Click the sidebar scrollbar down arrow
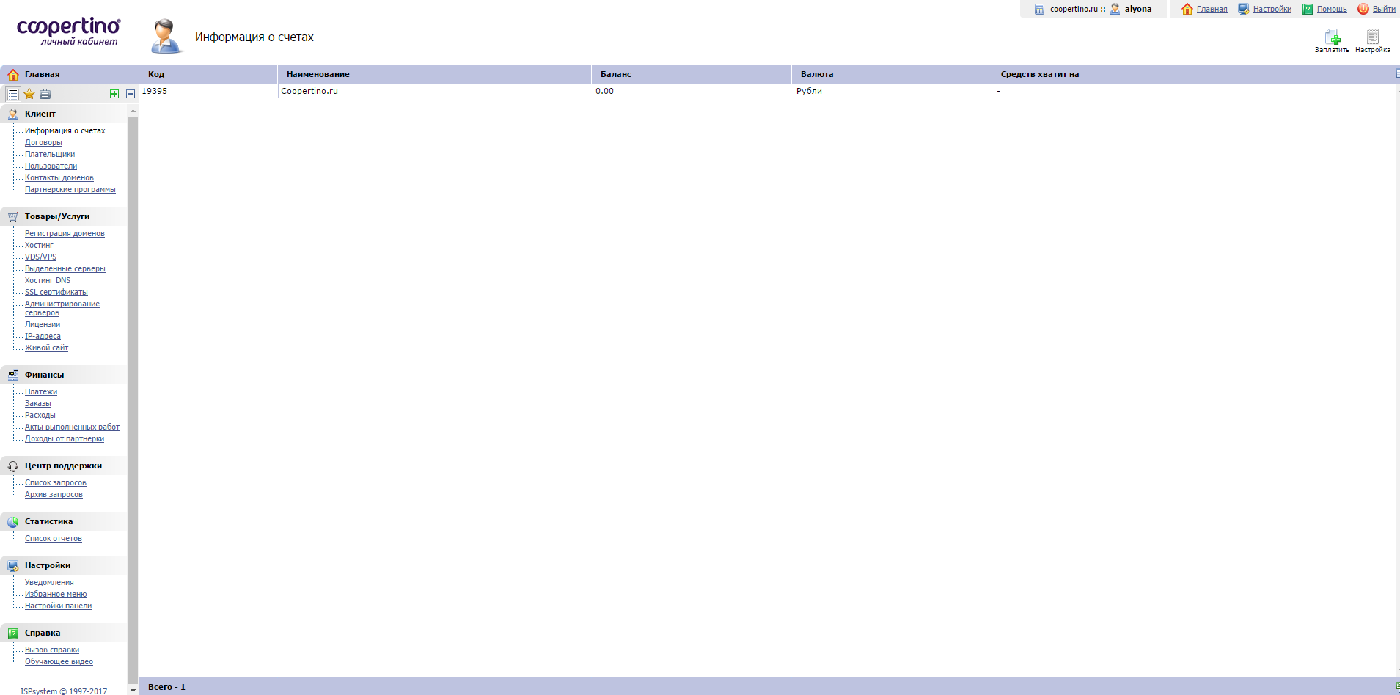1400x695 pixels. pos(133,690)
